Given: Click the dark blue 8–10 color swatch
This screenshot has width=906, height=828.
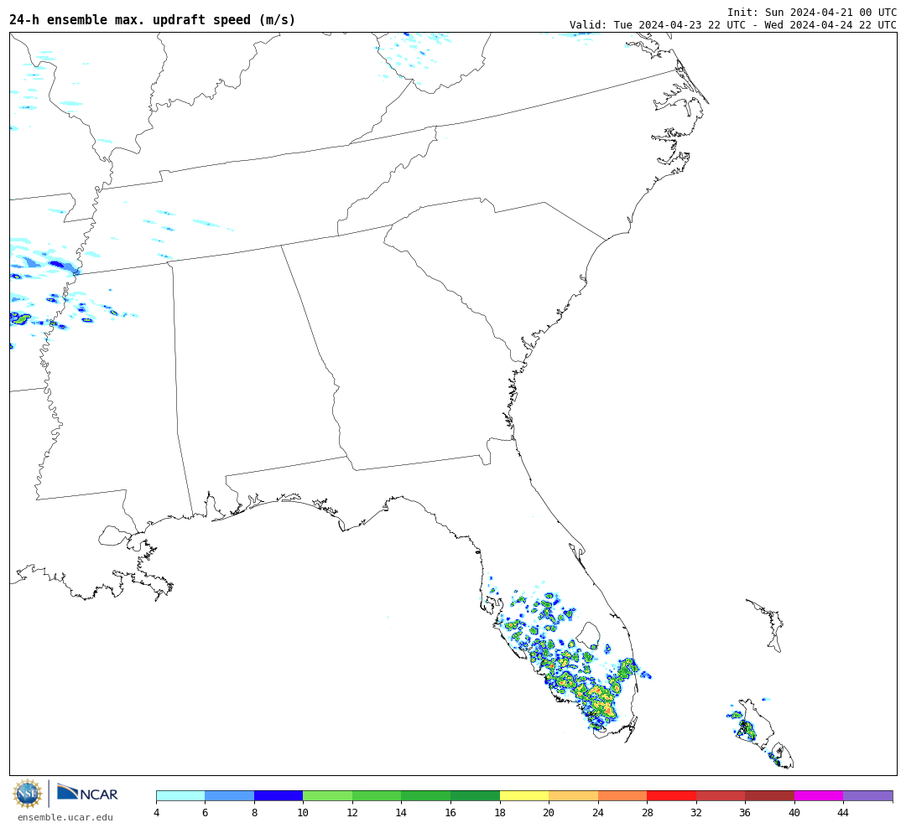Looking at the screenshot, I should 279,795.
